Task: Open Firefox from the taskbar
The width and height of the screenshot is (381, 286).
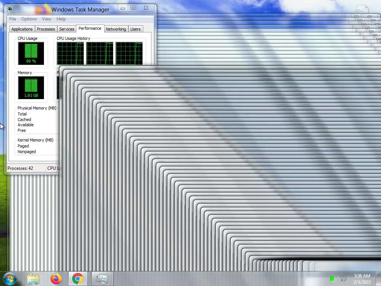Action: click(x=56, y=279)
